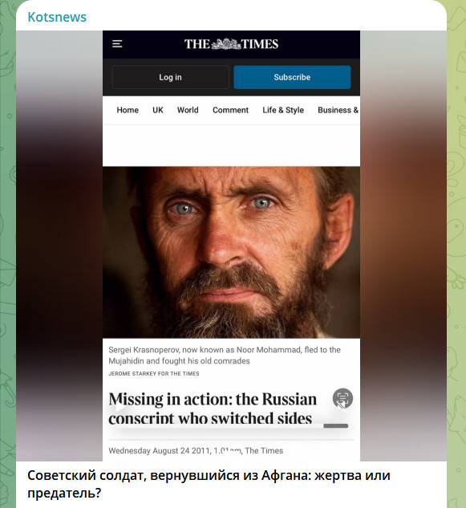Open the Comment section tab
466x508 pixels.
coord(230,110)
